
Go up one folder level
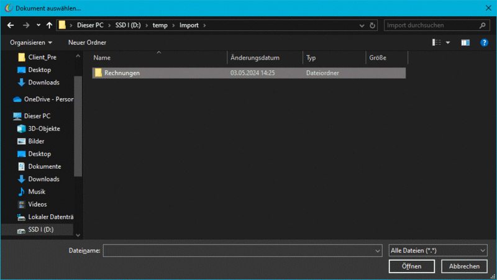pos(49,25)
